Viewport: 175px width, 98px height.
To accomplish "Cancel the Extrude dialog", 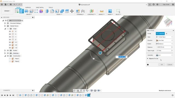I will coord(170,65).
